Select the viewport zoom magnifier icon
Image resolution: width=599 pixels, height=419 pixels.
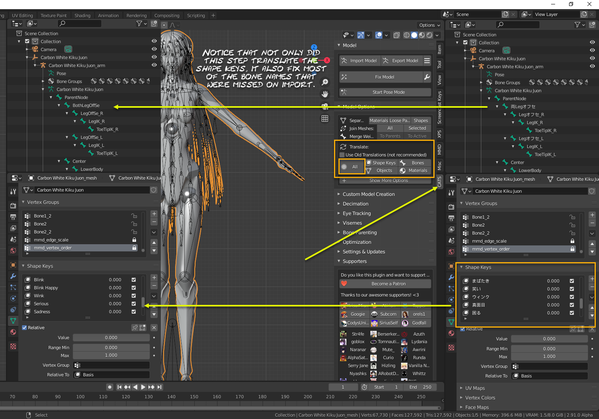point(325,82)
